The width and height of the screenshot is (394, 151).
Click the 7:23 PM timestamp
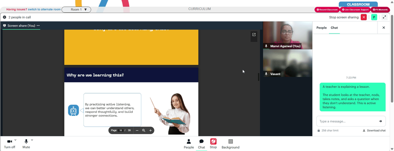(351, 78)
